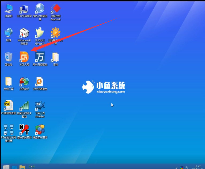The image size is (205, 169).
Task: Expand hidden tray icons chevron
Action: pos(177,168)
